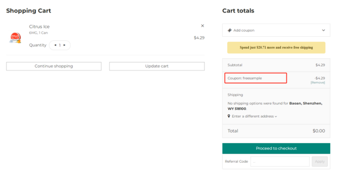Decrease quantity with the left arrow
Viewport: 342px width, 178px height.
coord(55,45)
